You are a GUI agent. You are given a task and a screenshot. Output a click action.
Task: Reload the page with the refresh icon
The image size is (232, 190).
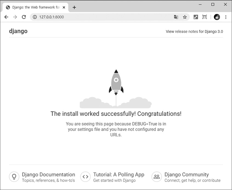(24, 17)
